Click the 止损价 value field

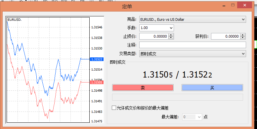pyautogui.click(x=154, y=36)
